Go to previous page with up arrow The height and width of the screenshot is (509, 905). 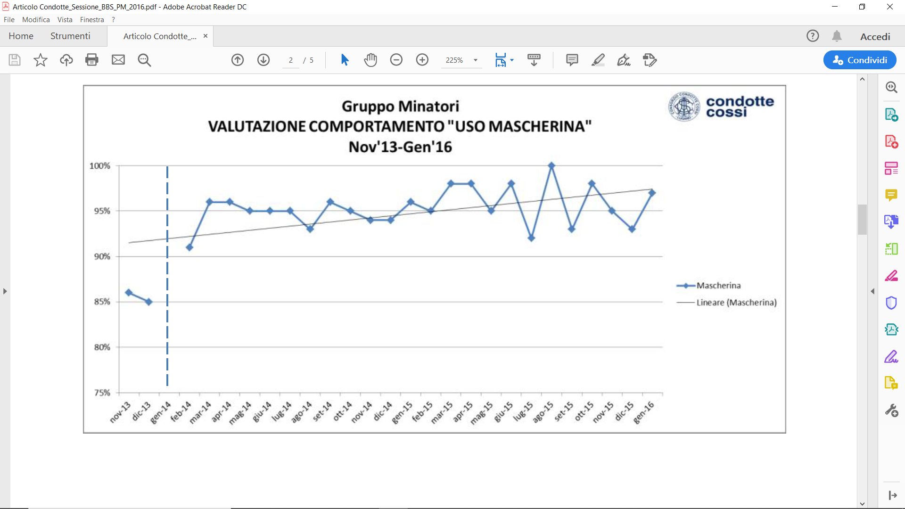(238, 60)
